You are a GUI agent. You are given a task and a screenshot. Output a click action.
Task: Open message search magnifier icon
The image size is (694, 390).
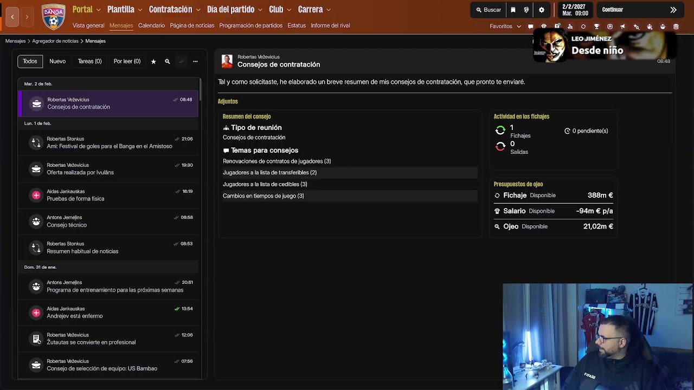point(168,62)
